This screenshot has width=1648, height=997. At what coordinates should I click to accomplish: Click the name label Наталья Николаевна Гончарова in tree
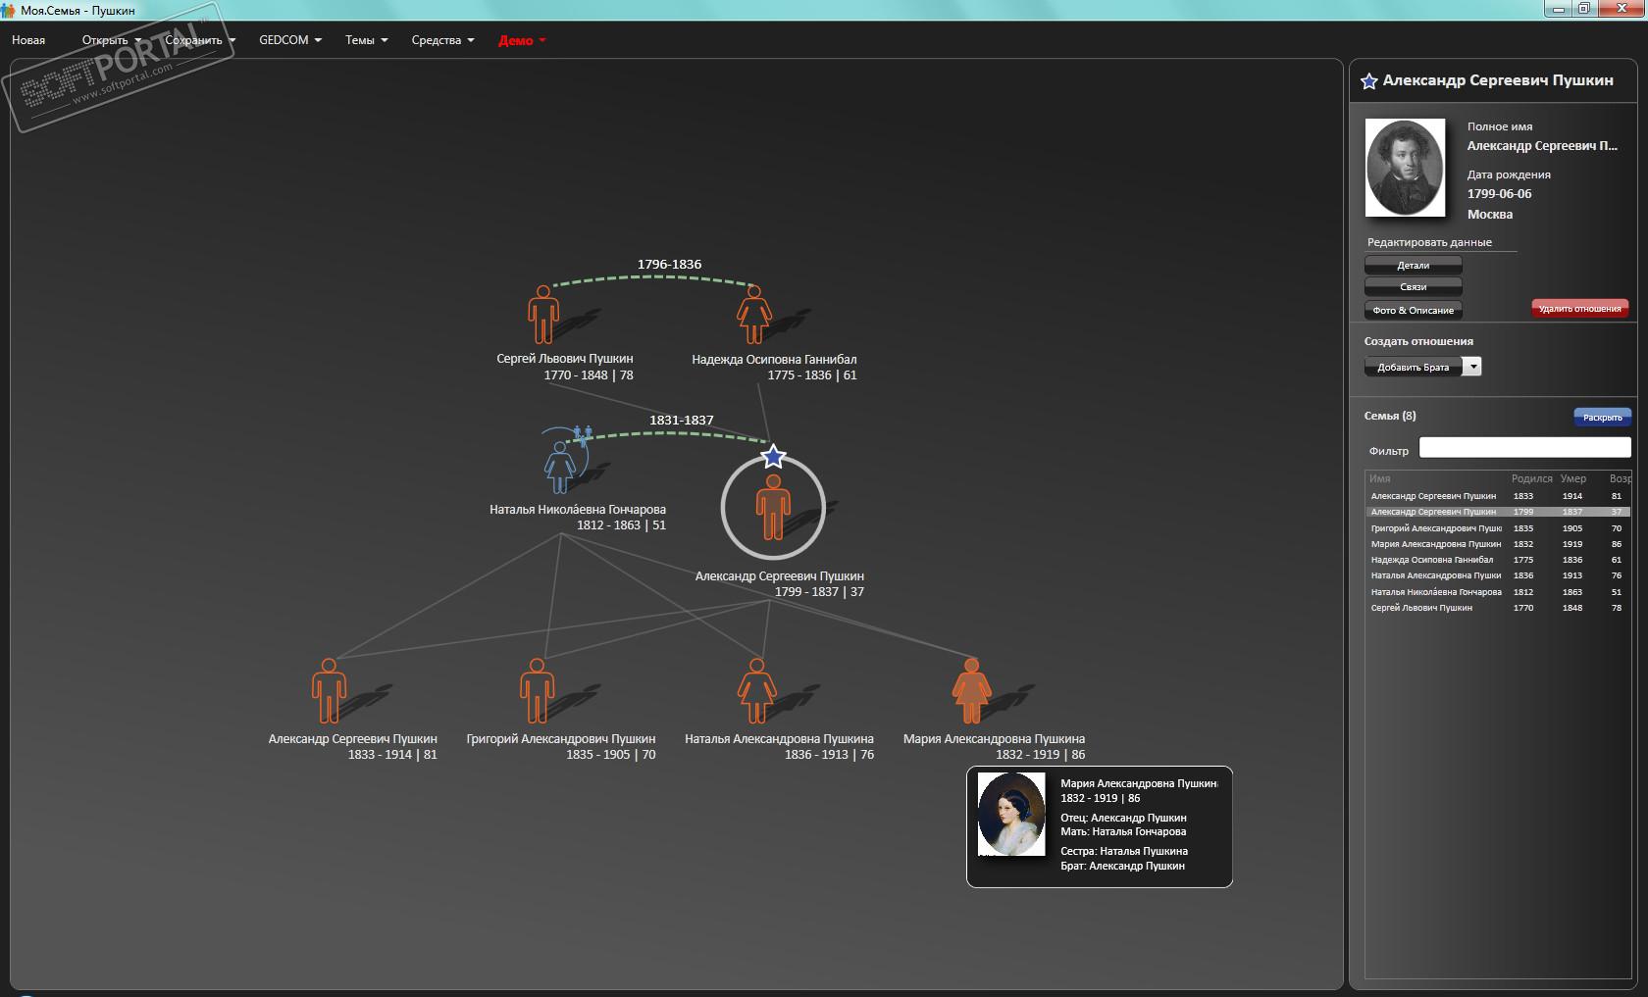[x=578, y=510]
